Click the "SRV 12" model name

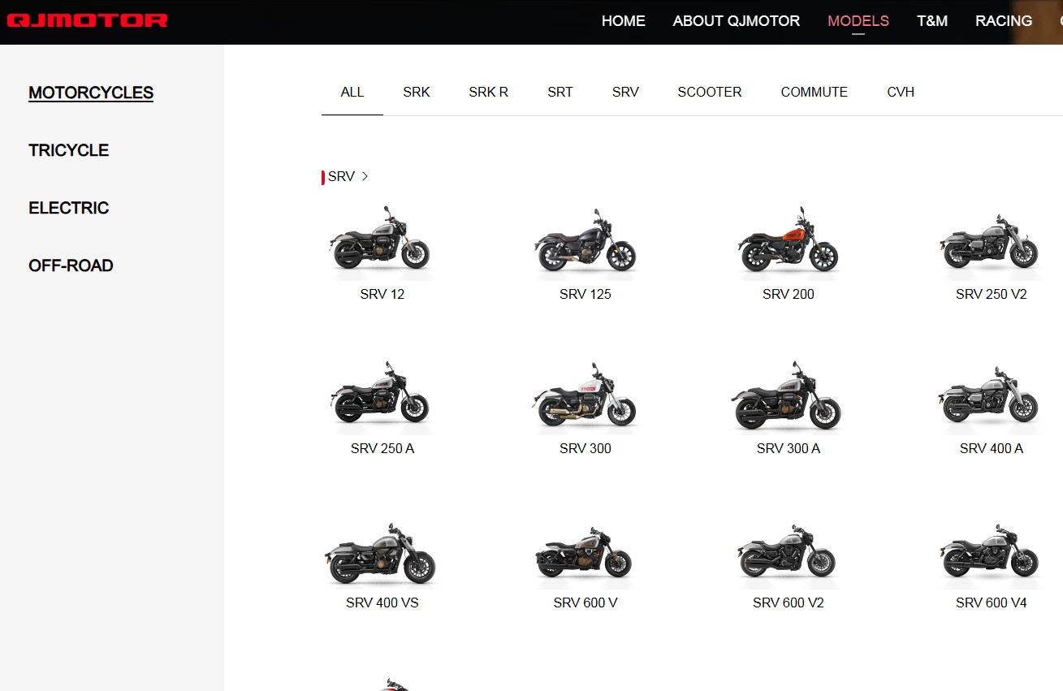pyautogui.click(x=382, y=294)
